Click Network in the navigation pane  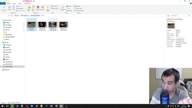click(7, 70)
